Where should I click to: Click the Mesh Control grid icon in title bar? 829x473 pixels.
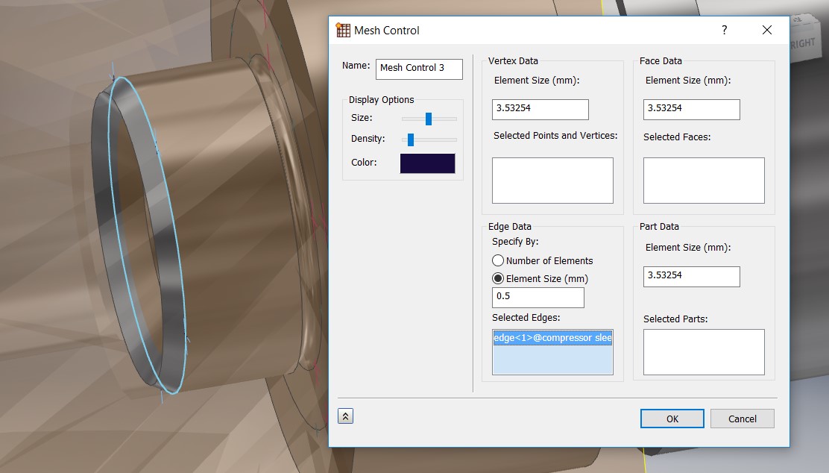pyautogui.click(x=342, y=30)
